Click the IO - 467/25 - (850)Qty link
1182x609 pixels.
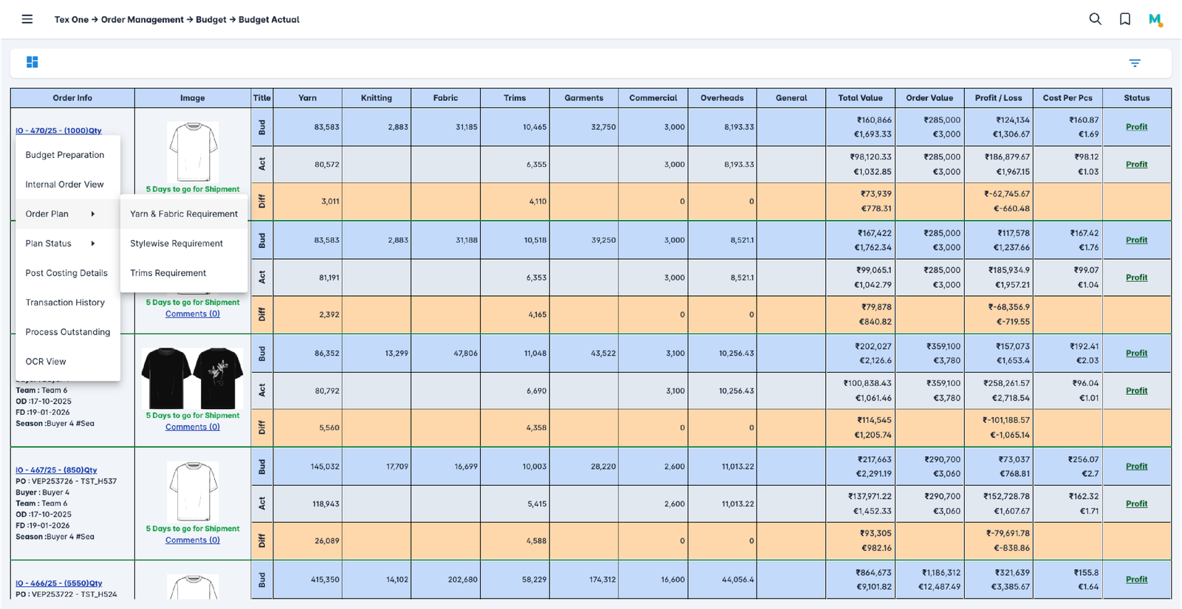coord(56,470)
